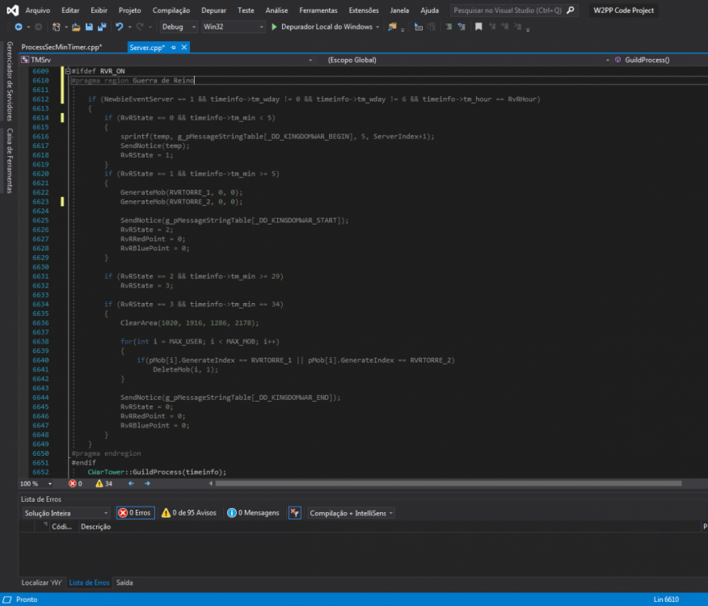The width and height of the screenshot is (708, 606).
Task: Click the search magnifier icon
Action: pyautogui.click(x=571, y=10)
